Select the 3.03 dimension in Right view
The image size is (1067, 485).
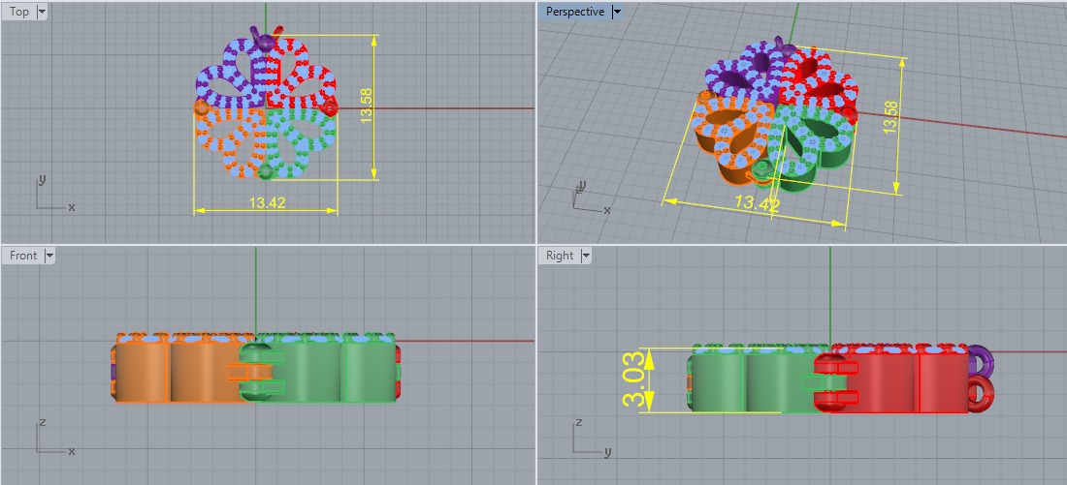pos(634,380)
